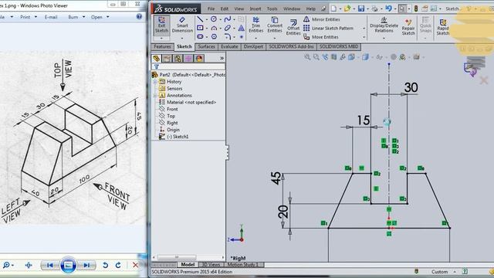Click Move Entities
The width and height of the screenshot is (494, 278).
(x=321, y=37)
